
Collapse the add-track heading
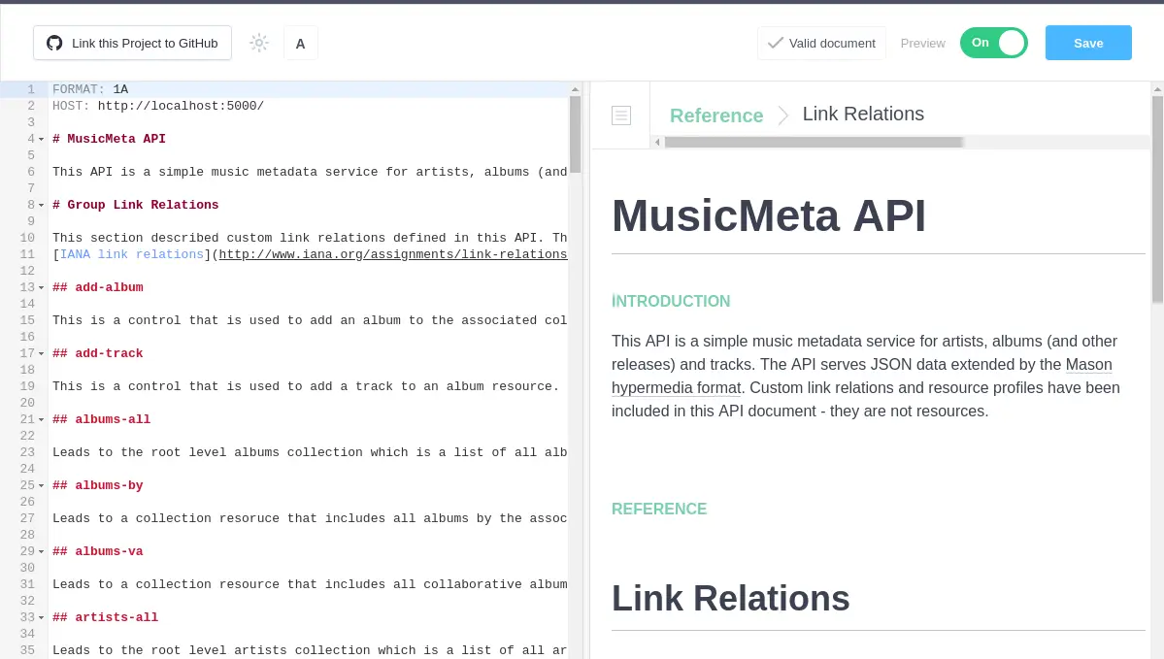(x=42, y=353)
